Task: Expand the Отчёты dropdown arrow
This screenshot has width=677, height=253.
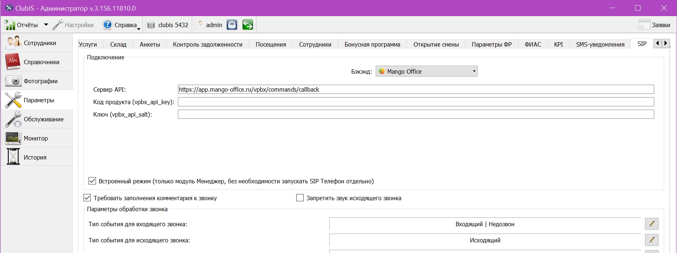Action: click(46, 25)
